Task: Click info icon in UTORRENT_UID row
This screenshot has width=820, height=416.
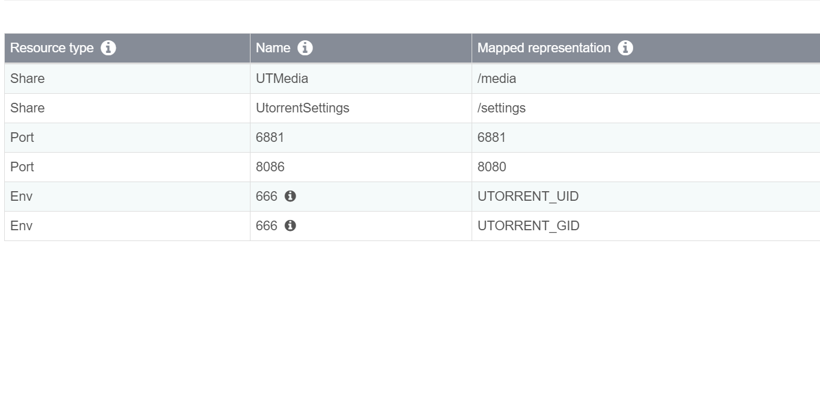Action: 290,196
